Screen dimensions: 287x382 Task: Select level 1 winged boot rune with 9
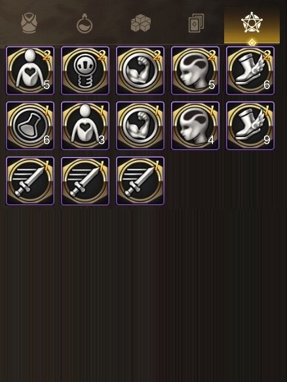pyautogui.click(x=250, y=126)
